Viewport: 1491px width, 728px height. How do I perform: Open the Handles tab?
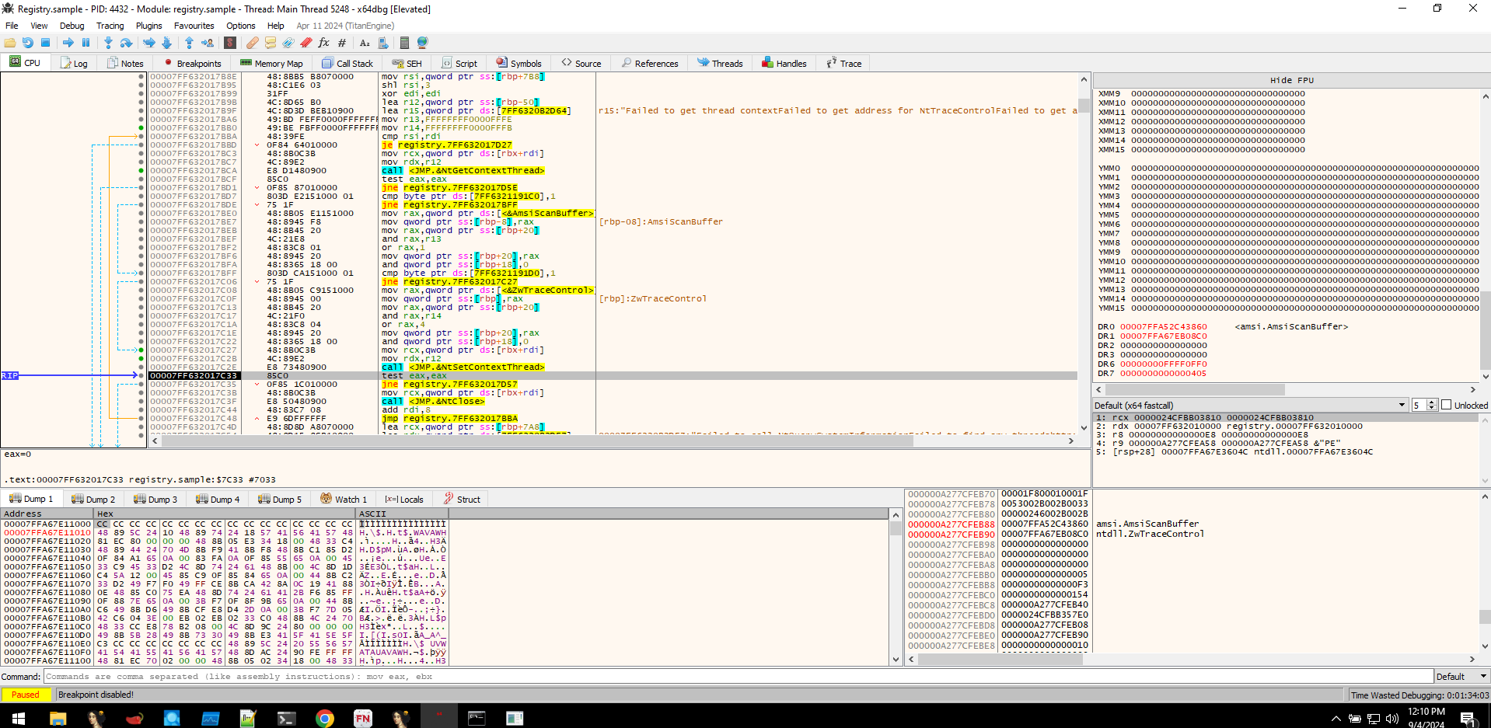click(x=784, y=63)
